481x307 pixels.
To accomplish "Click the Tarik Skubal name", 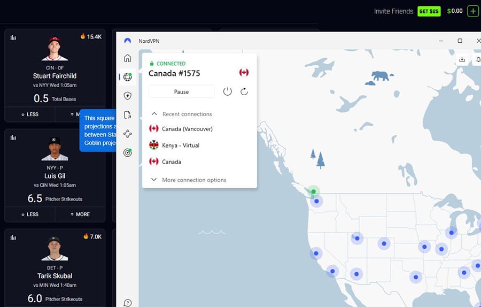I will (55, 276).
